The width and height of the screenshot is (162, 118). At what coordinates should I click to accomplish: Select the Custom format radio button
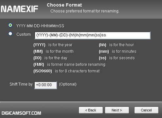tap(10, 34)
